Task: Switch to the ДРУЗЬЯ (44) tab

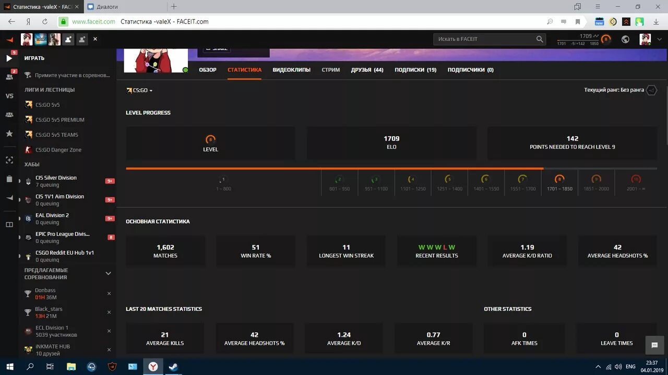Action: [x=367, y=70]
